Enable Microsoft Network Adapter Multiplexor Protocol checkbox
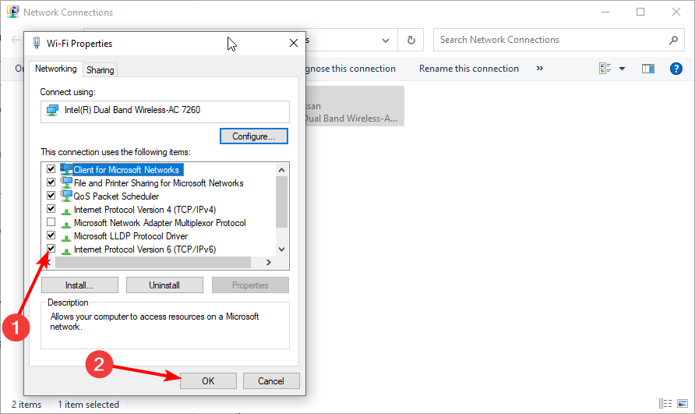The height and width of the screenshot is (414, 695). click(x=51, y=222)
